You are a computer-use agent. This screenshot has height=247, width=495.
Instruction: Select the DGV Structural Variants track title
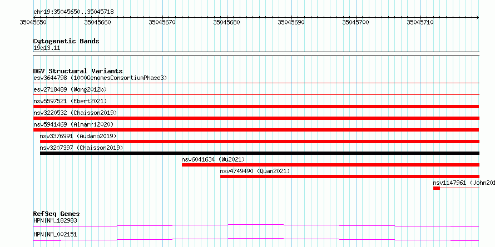click(x=78, y=71)
